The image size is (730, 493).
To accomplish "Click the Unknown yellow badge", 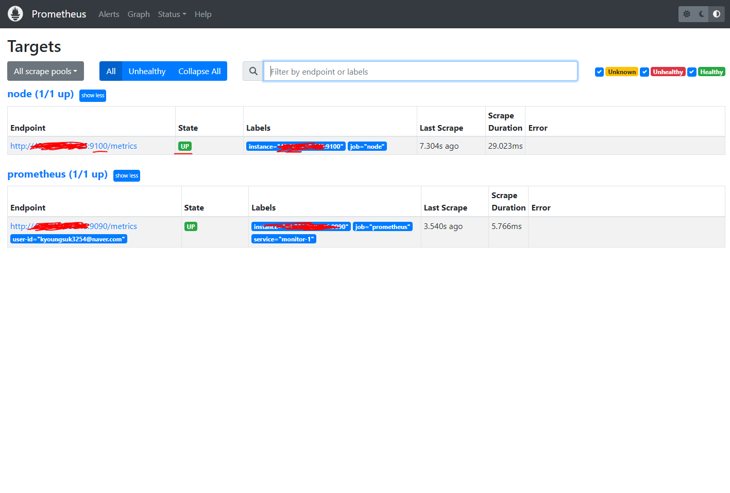I will point(622,72).
